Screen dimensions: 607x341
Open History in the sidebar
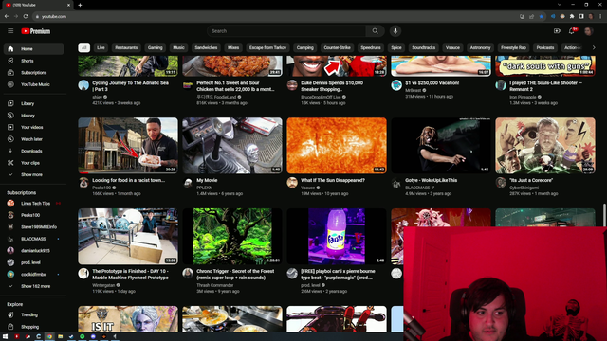click(34, 116)
